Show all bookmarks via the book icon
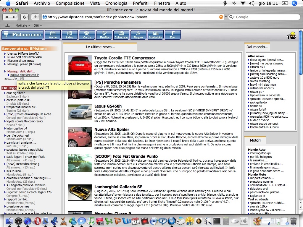Image resolution: width=303 pixels, height=227 pixels. click(x=7, y=25)
